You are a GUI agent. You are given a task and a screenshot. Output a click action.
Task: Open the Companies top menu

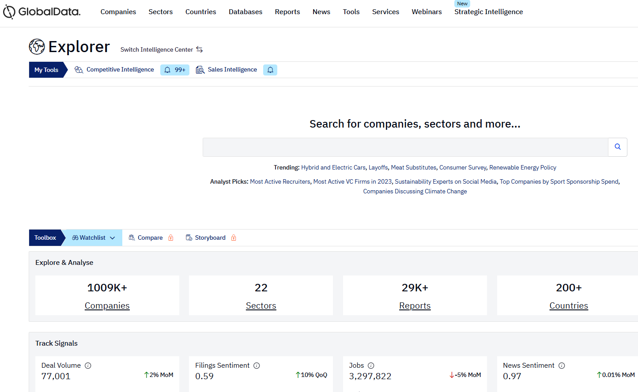click(x=118, y=12)
